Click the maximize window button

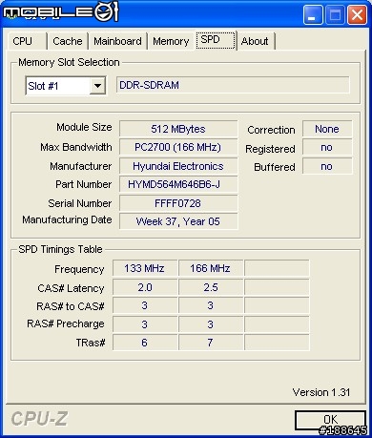pyautogui.click(x=335, y=14)
